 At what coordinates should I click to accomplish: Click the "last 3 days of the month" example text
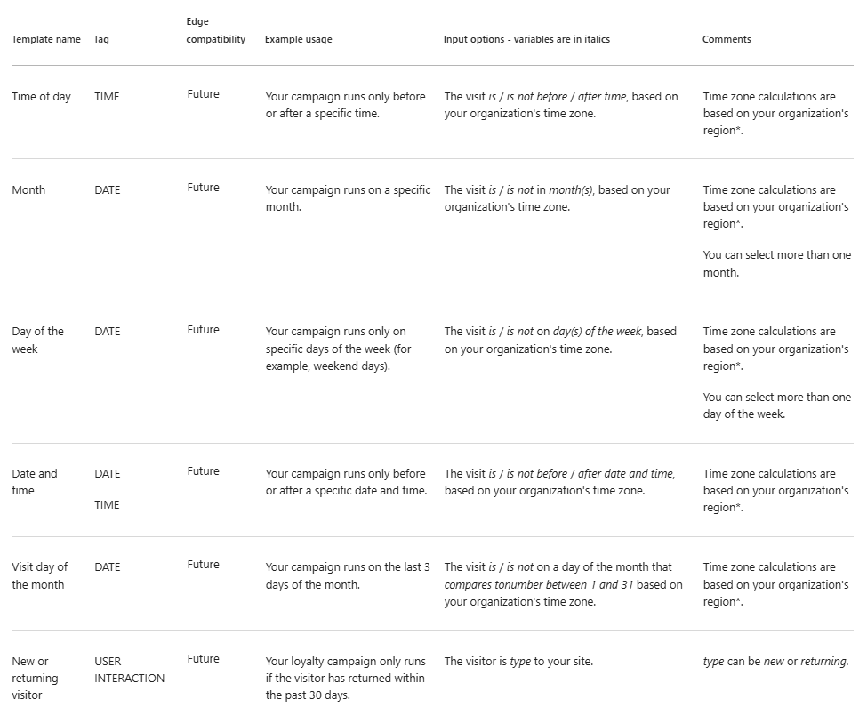pyautogui.click(x=347, y=575)
